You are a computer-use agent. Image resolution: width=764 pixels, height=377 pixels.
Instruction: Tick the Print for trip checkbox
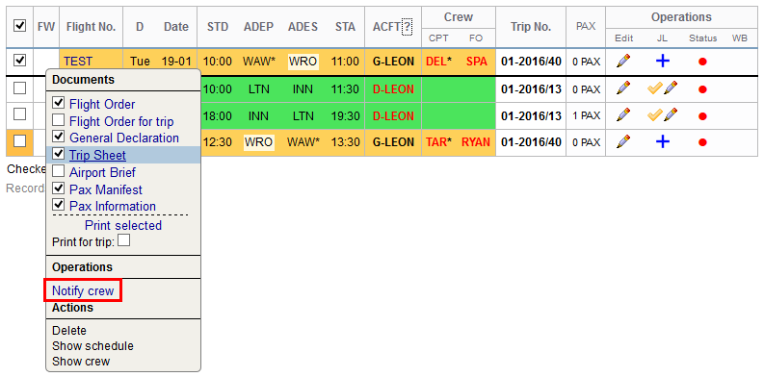click(x=123, y=239)
